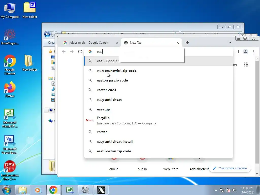The width and height of the screenshot is (260, 195).
Task: Pick 'easy anti cheat' suggestion
Action: [159, 100]
